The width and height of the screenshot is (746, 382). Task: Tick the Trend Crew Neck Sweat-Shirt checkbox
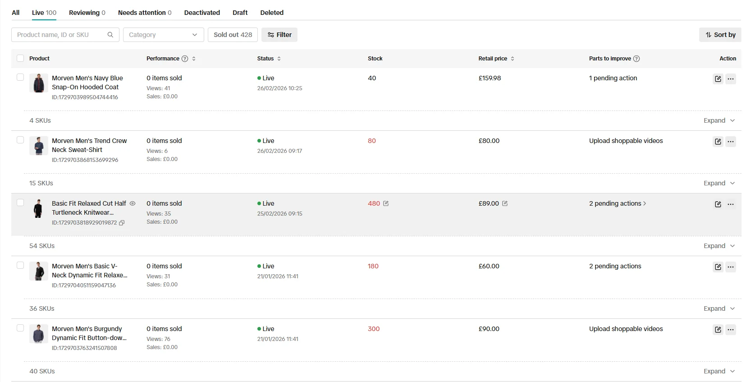pyautogui.click(x=20, y=140)
